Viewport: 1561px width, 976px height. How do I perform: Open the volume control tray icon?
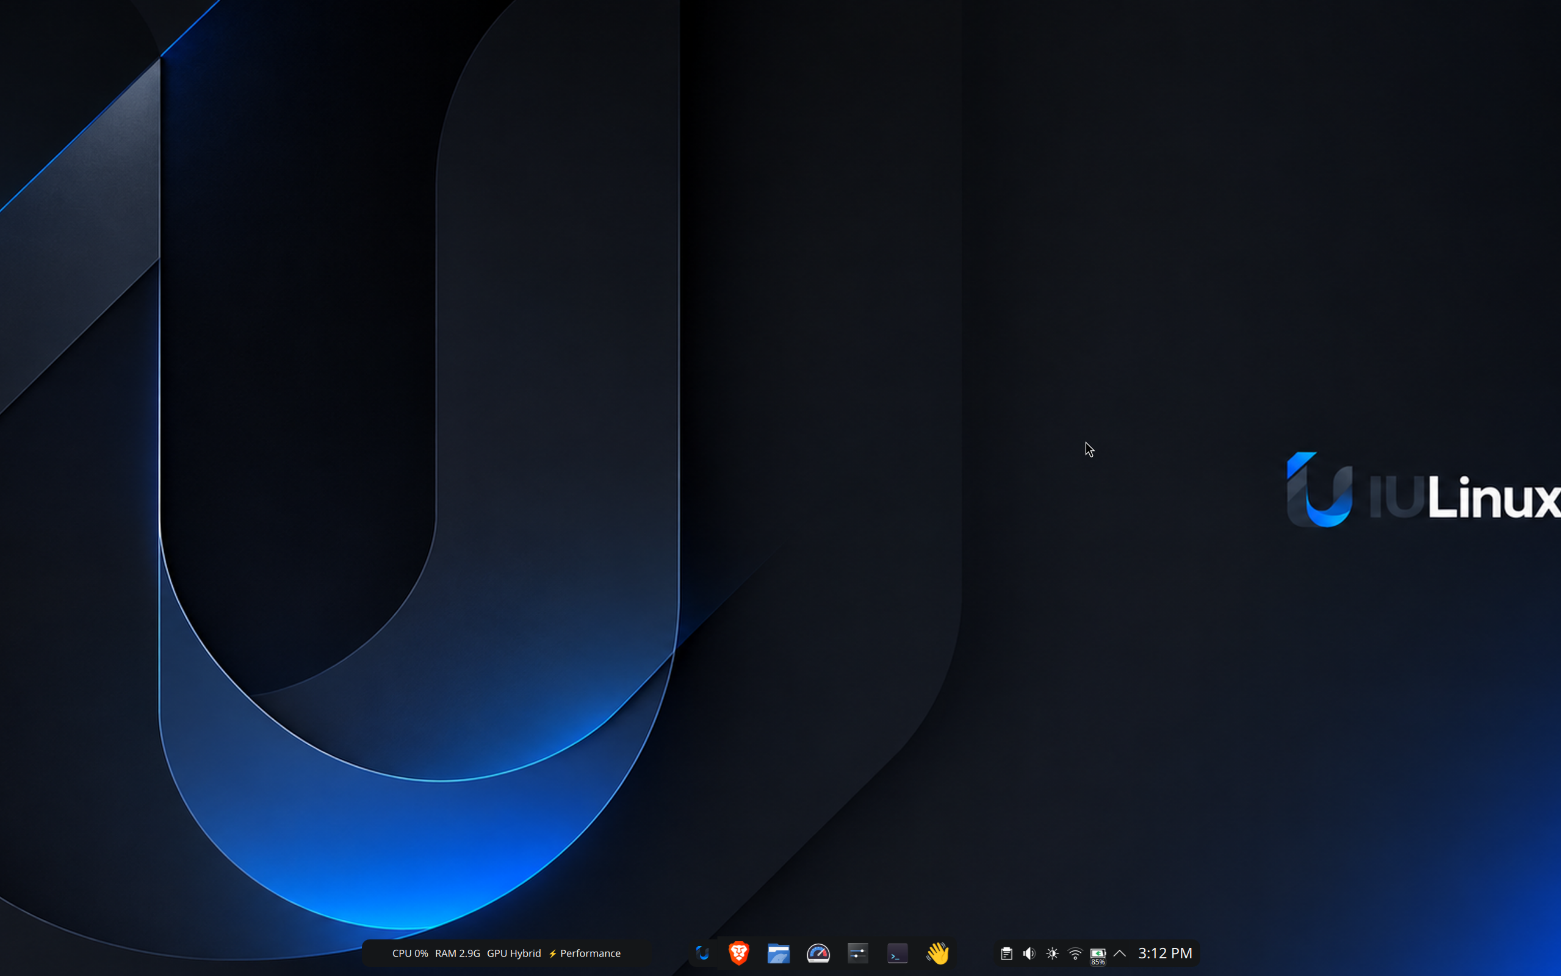pos(1029,953)
